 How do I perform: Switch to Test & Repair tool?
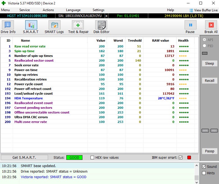pyautogui.click(x=78, y=27)
